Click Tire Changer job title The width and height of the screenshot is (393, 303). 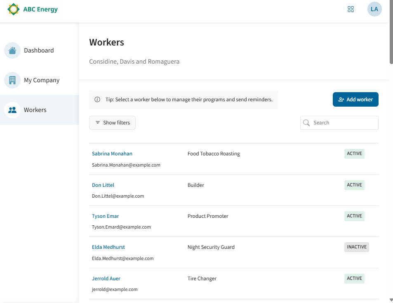202,278
